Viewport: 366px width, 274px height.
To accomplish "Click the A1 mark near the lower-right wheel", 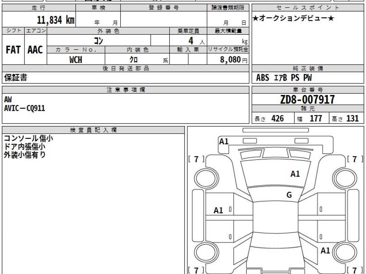I will [325, 251].
